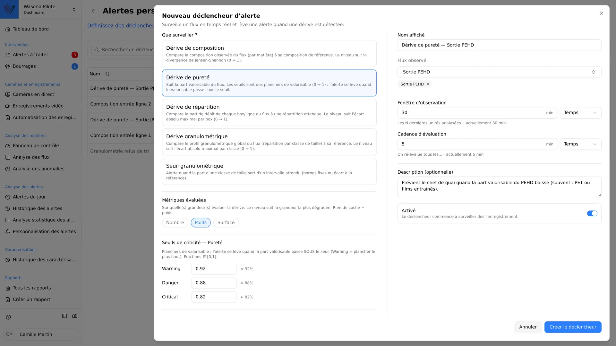Open Camille Martin user profile

pos(41,334)
